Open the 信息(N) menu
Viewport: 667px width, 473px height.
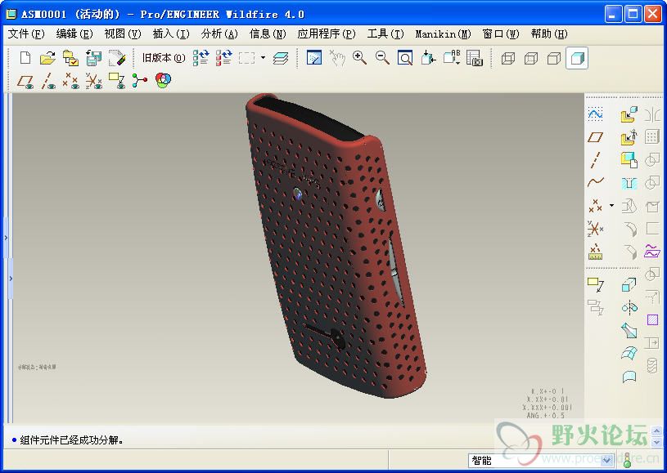point(268,33)
